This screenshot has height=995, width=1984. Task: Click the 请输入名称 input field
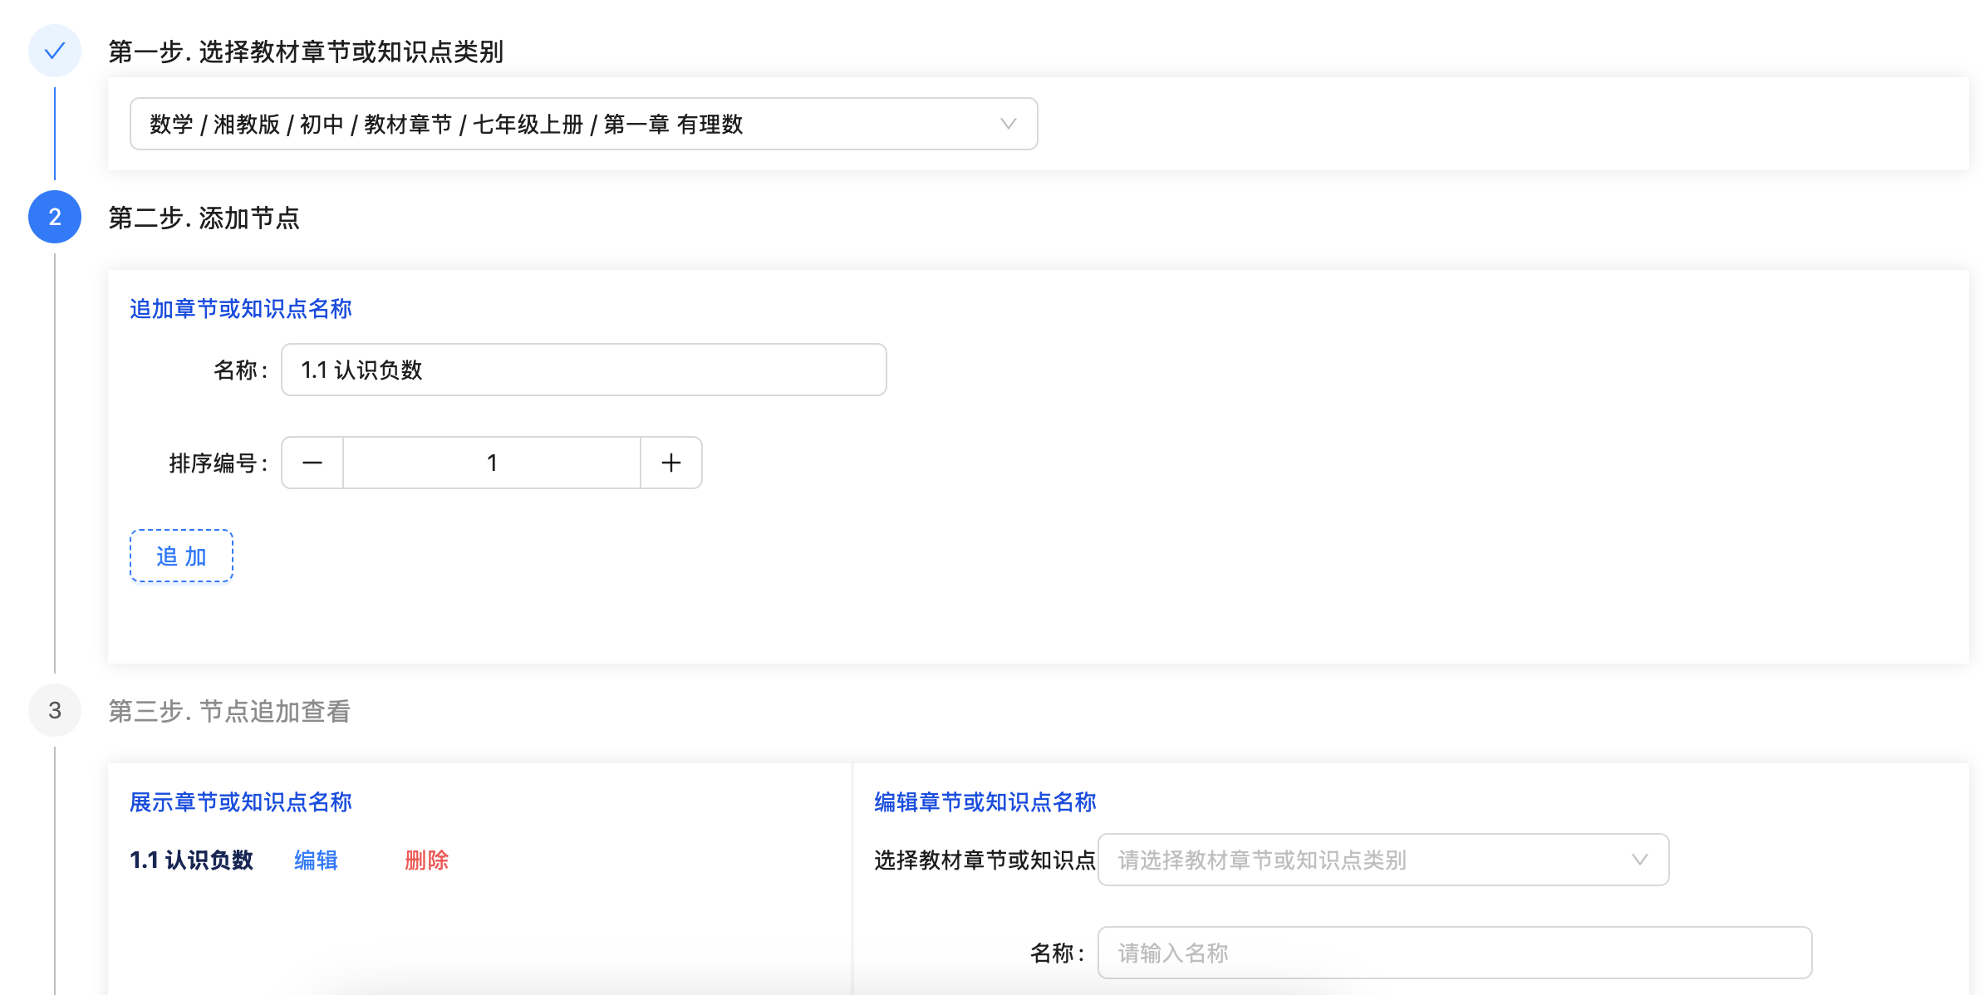pyautogui.click(x=1454, y=953)
